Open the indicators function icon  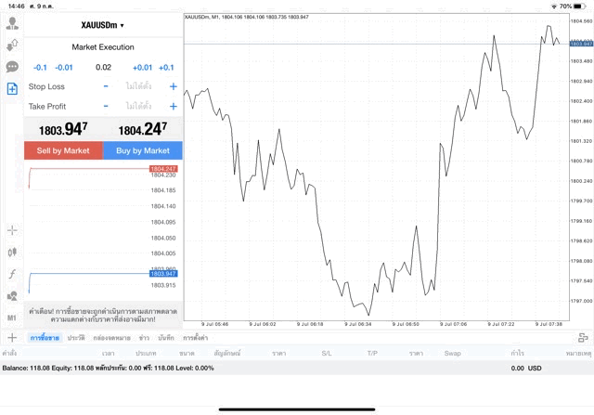coord(12,274)
